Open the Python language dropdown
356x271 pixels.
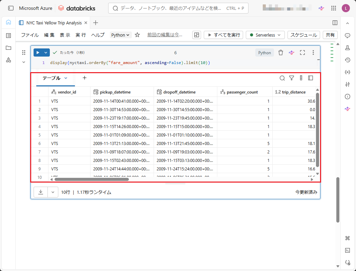(121, 35)
